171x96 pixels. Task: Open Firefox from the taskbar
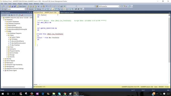pos(32,94)
